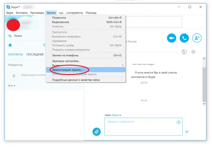Screen dimensions: 212x147
Task: Click the search magnifier icon
Action: coord(10,36)
